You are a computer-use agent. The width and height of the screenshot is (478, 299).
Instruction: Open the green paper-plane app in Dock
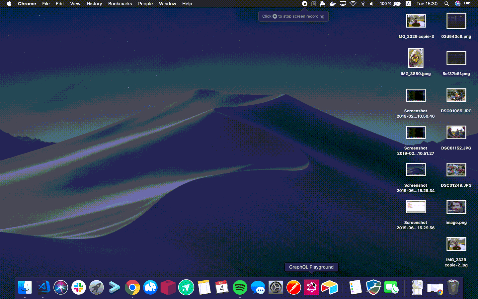click(x=186, y=287)
